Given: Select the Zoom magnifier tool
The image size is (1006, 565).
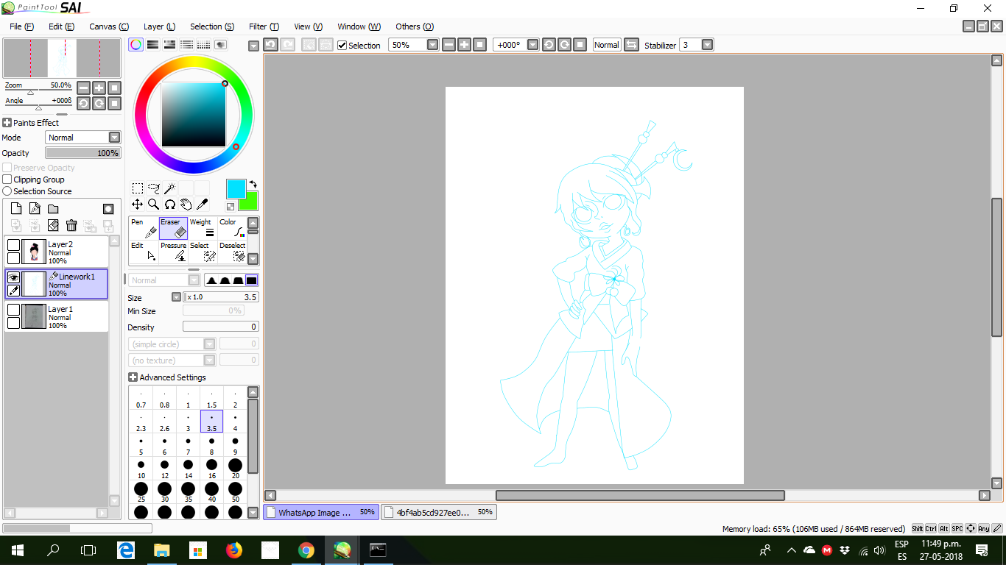Looking at the screenshot, I should [x=154, y=205].
